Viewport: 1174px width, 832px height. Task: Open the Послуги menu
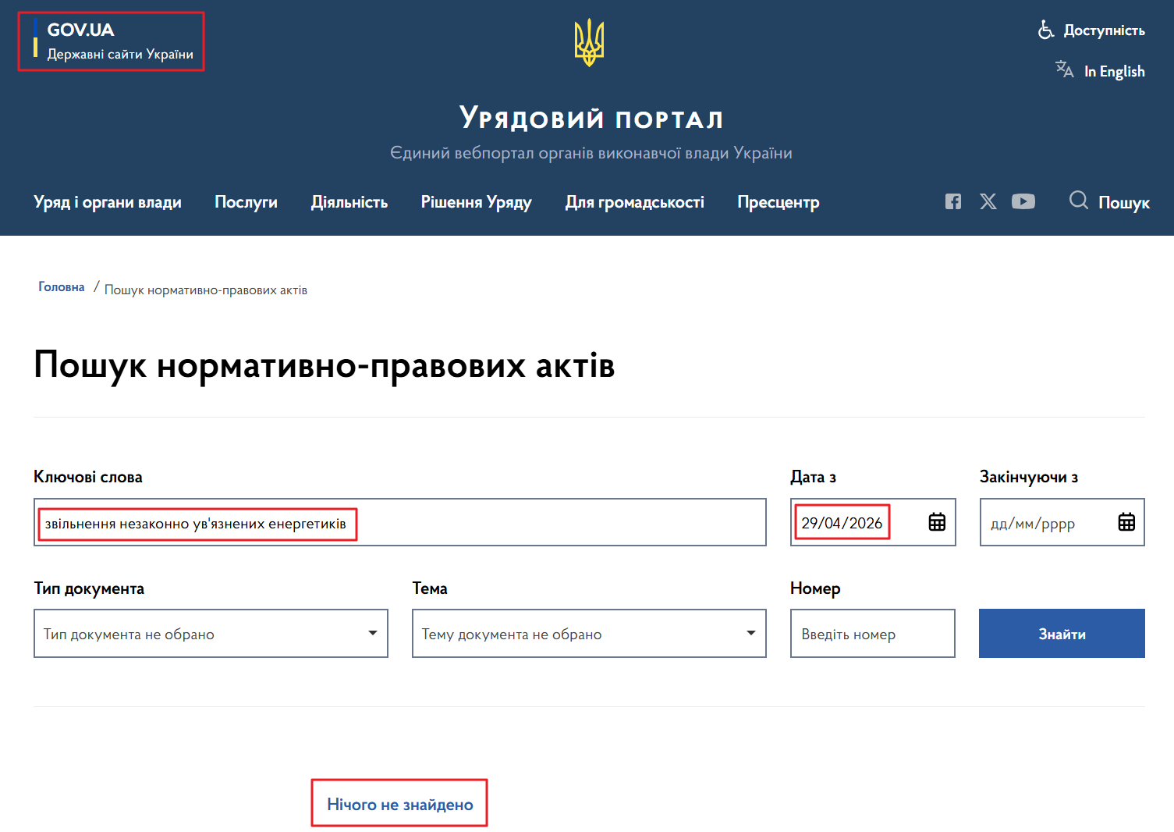246,202
